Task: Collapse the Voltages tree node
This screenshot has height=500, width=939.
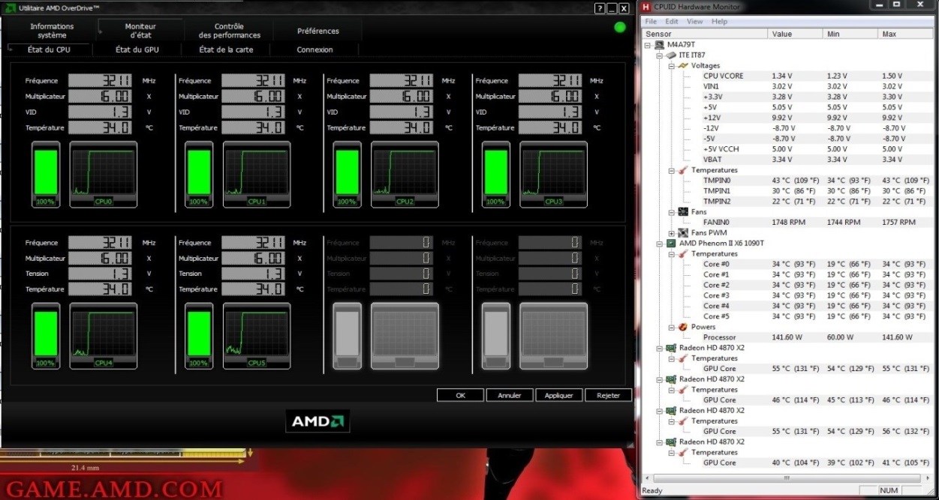Action: coord(672,66)
